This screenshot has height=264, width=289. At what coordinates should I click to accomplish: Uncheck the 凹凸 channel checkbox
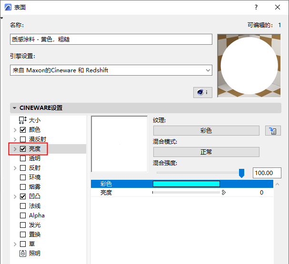coord(23,196)
